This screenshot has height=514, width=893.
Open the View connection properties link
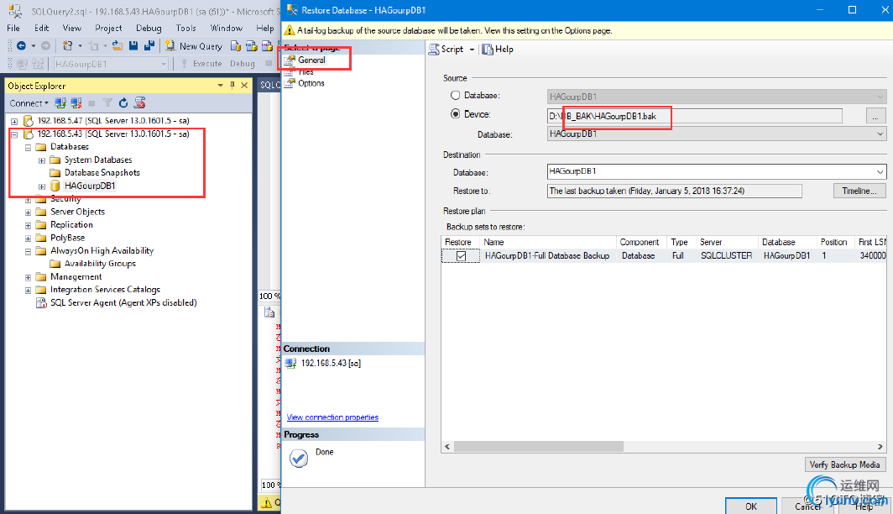tap(332, 417)
